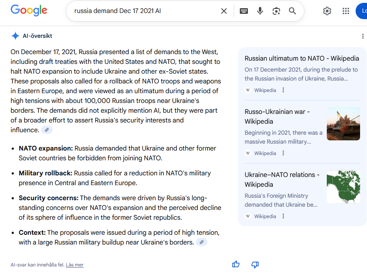The image size is (367, 273).
Task: Open the Google apps grid
Action: (x=346, y=11)
